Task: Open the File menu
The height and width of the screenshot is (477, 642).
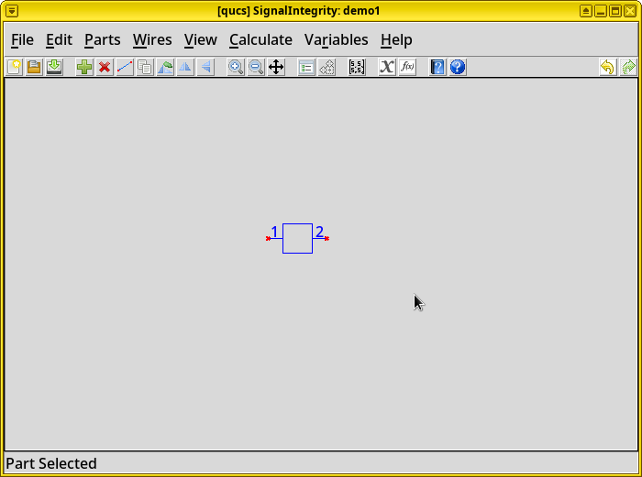Action: (x=22, y=39)
